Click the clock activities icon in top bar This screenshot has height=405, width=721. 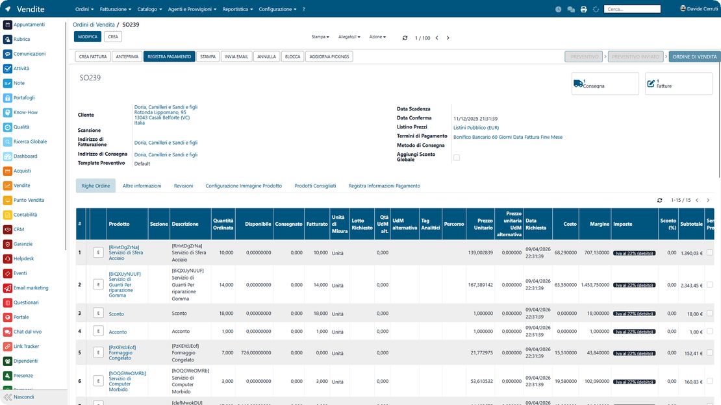pyautogui.click(x=558, y=9)
